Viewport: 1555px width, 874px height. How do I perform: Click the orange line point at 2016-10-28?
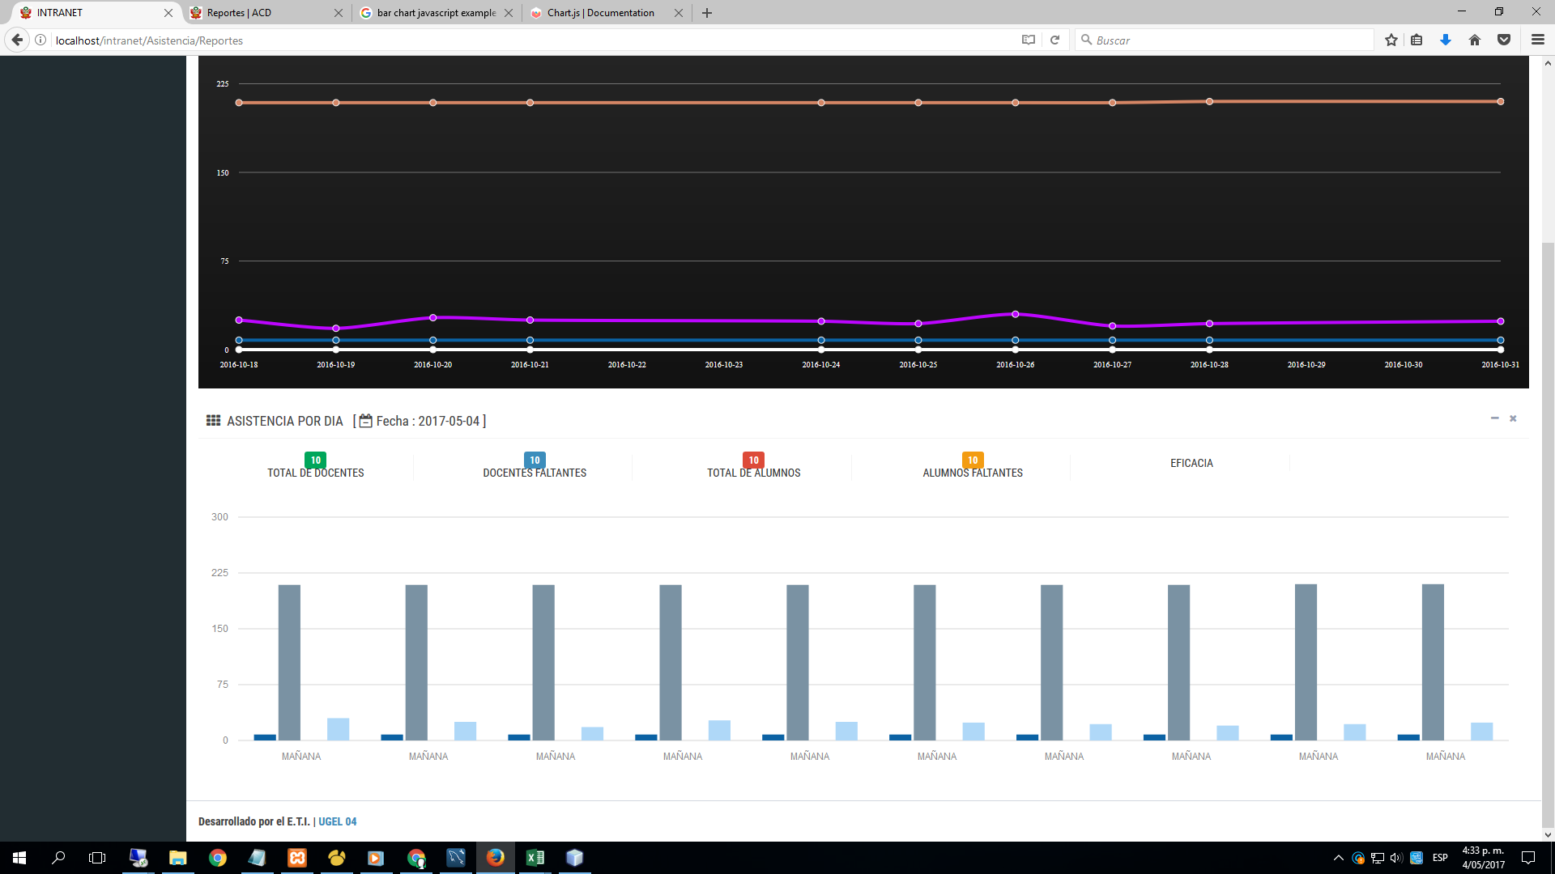[1209, 102]
